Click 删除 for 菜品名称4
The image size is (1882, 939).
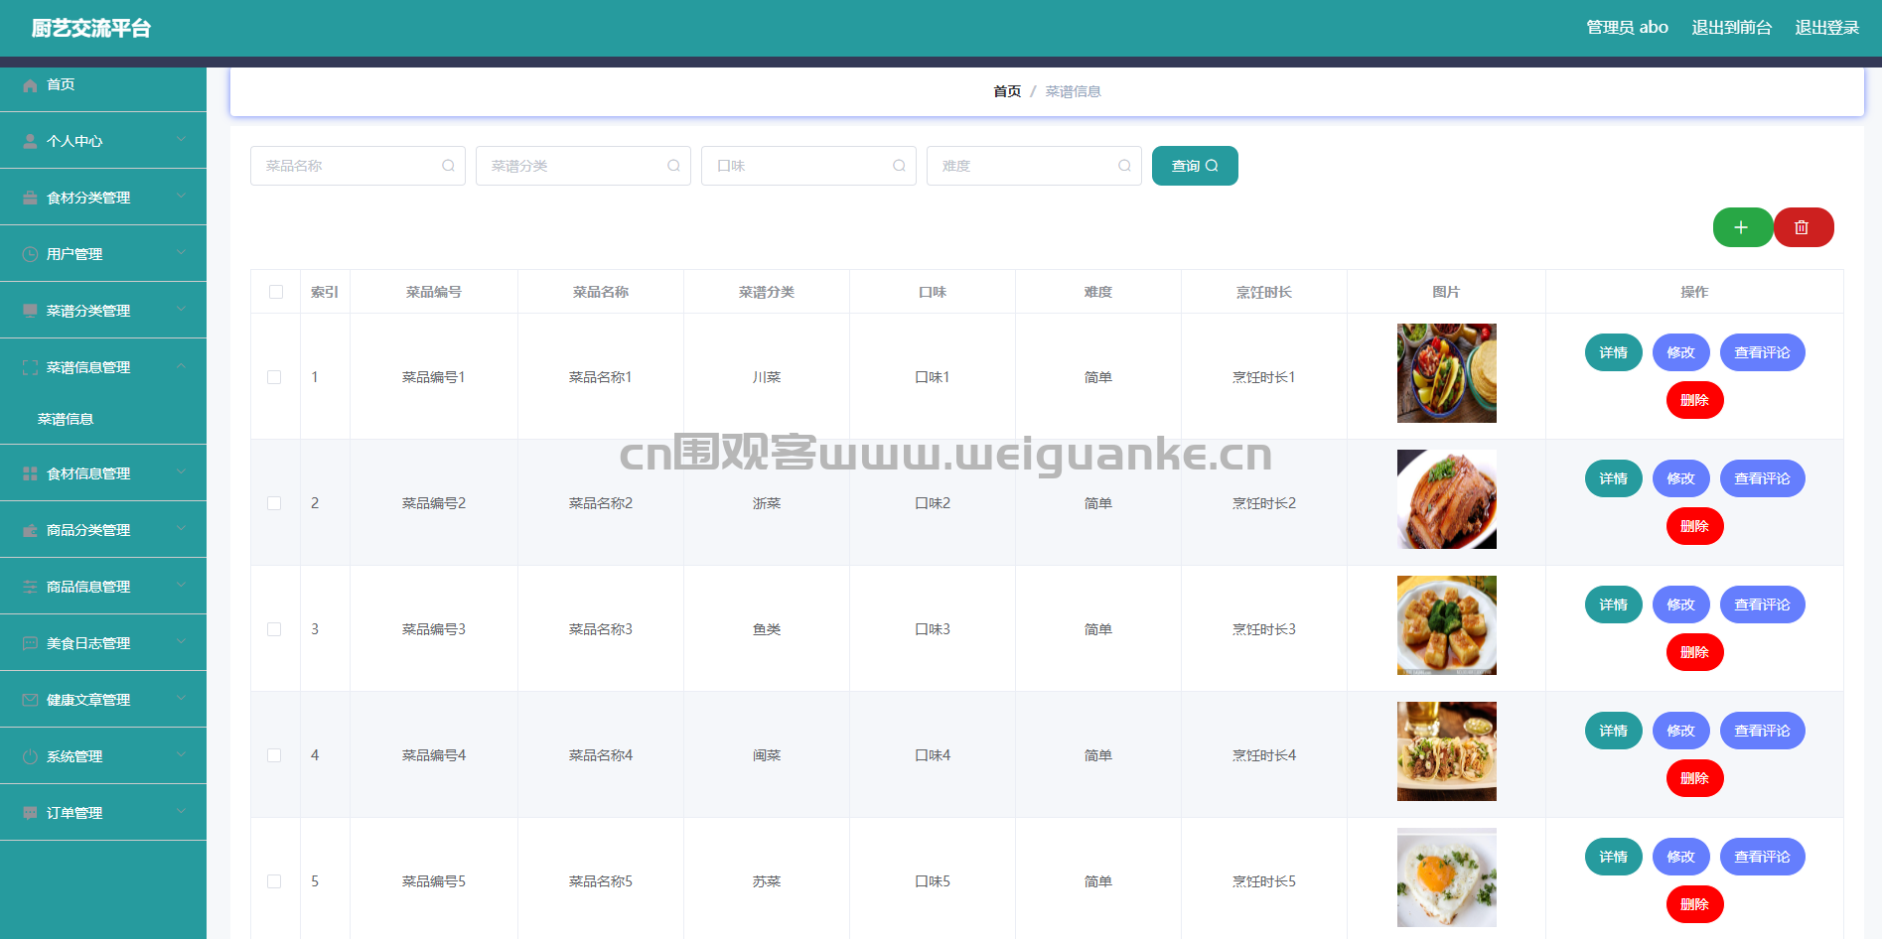1694,778
